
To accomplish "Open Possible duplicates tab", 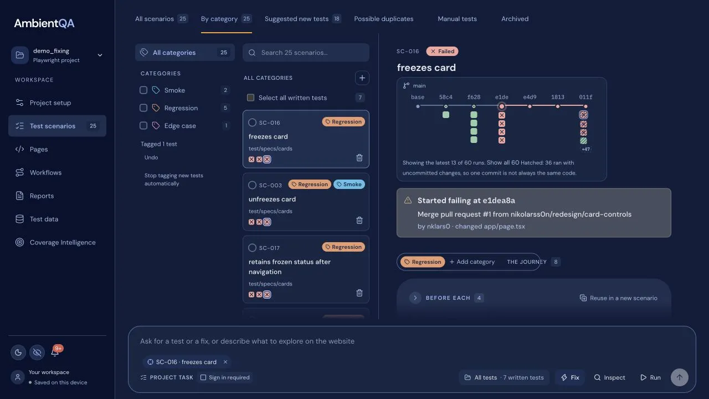I will tap(384, 19).
